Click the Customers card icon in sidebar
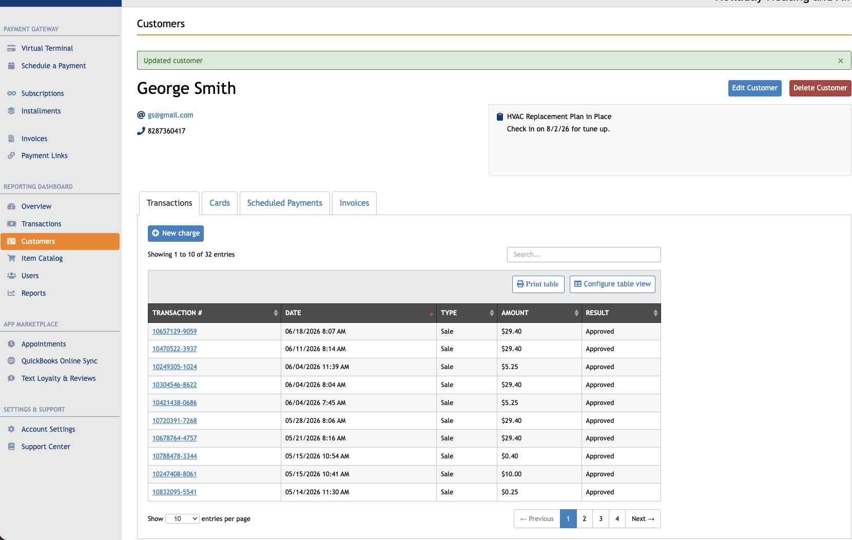The image size is (852, 540). (11, 241)
